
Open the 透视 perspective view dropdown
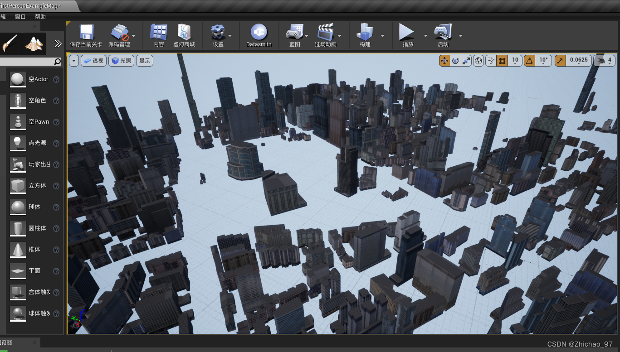pyautogui.click(x=93, y=60)
